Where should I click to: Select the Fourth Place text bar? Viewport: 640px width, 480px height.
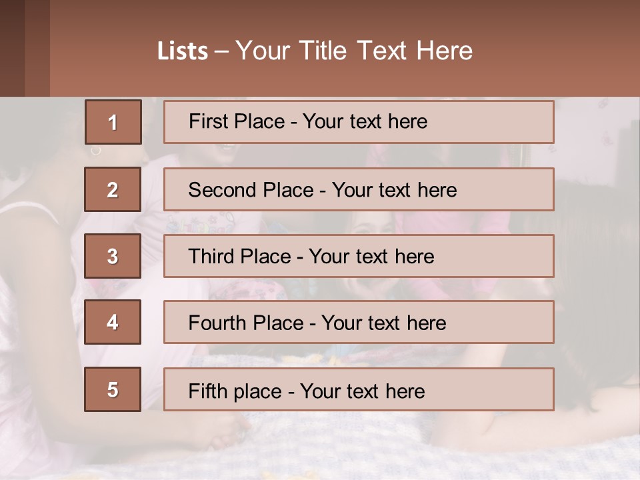point(358,323)
